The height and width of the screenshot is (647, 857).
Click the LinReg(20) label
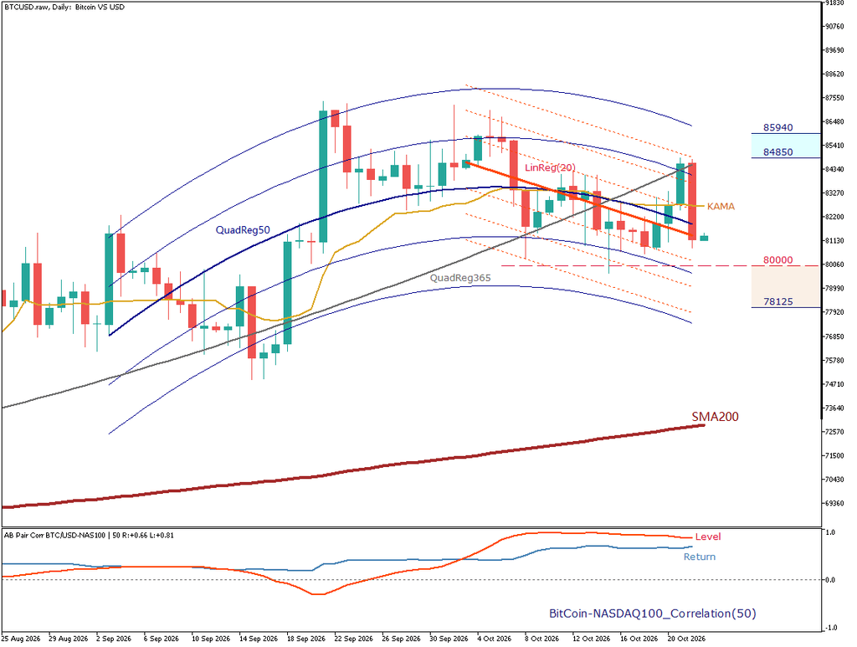[x=550, y=167]
